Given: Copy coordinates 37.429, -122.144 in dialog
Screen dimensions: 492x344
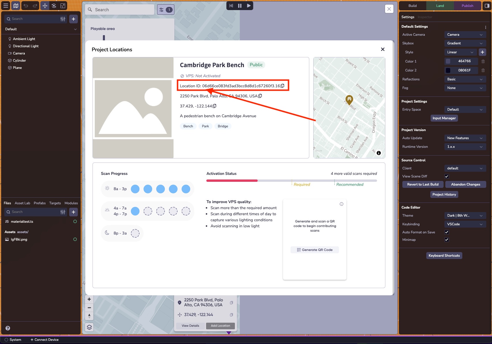Looking at the screenshot, I should point(214,106).
